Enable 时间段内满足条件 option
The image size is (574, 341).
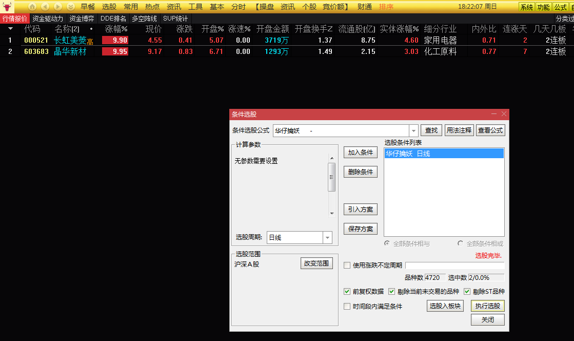point(347,307)
